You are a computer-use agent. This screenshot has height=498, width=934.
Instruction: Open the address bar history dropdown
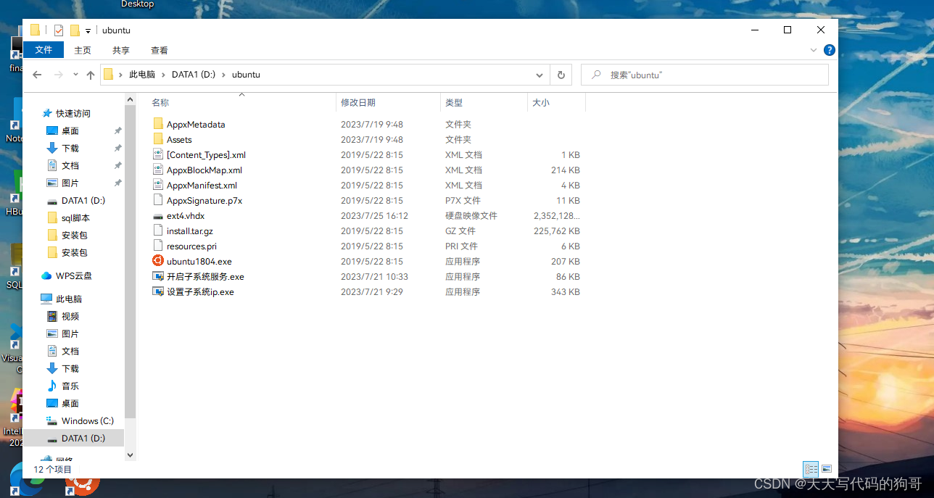(540, 75)
